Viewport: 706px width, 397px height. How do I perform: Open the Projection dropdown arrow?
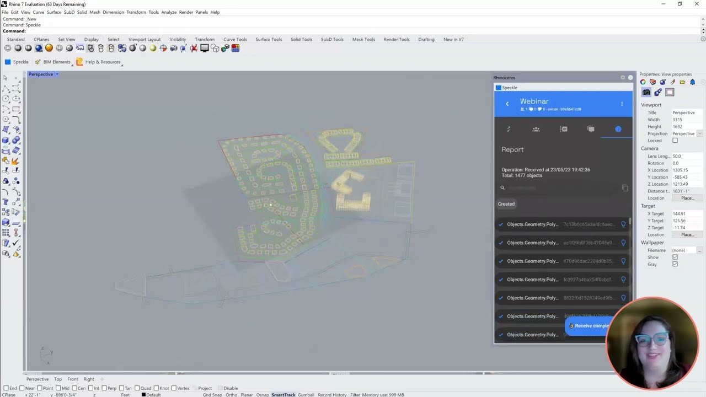tap(699, 133)
